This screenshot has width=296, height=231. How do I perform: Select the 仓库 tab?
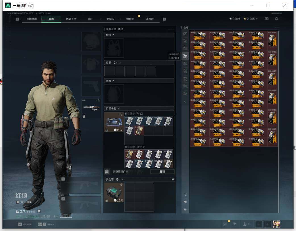click(51, 19)
